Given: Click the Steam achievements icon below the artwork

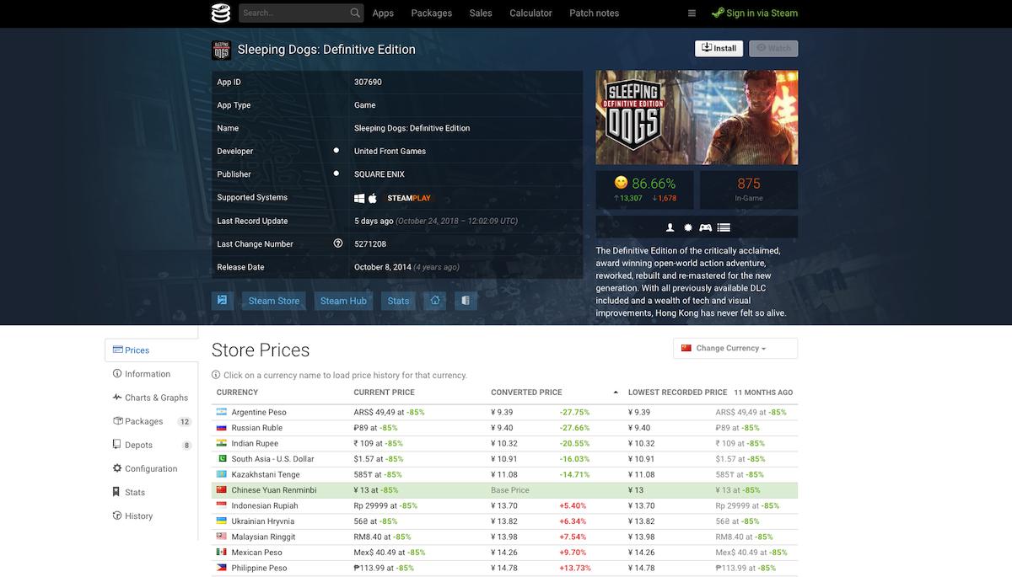Looking at the screenshot, I should click(x=687, y=227).
